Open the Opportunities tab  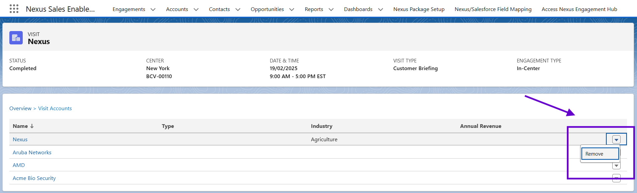pyautogui.click(x=267, y=9)
